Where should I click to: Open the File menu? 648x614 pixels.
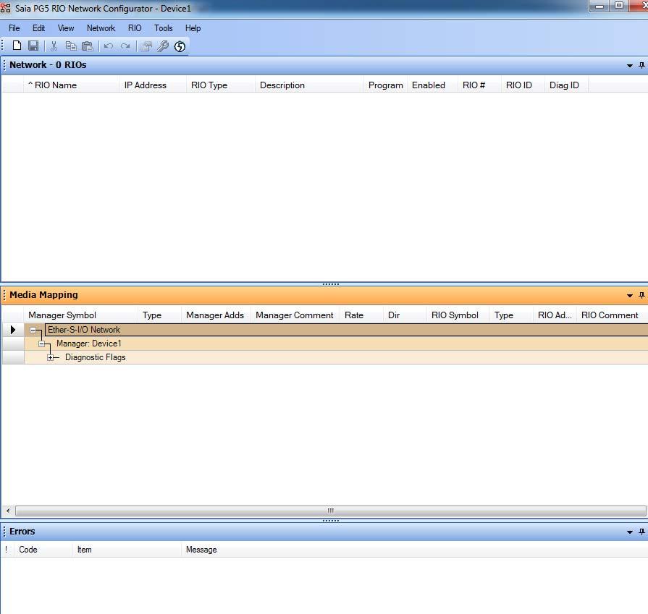tap(14, 28)
